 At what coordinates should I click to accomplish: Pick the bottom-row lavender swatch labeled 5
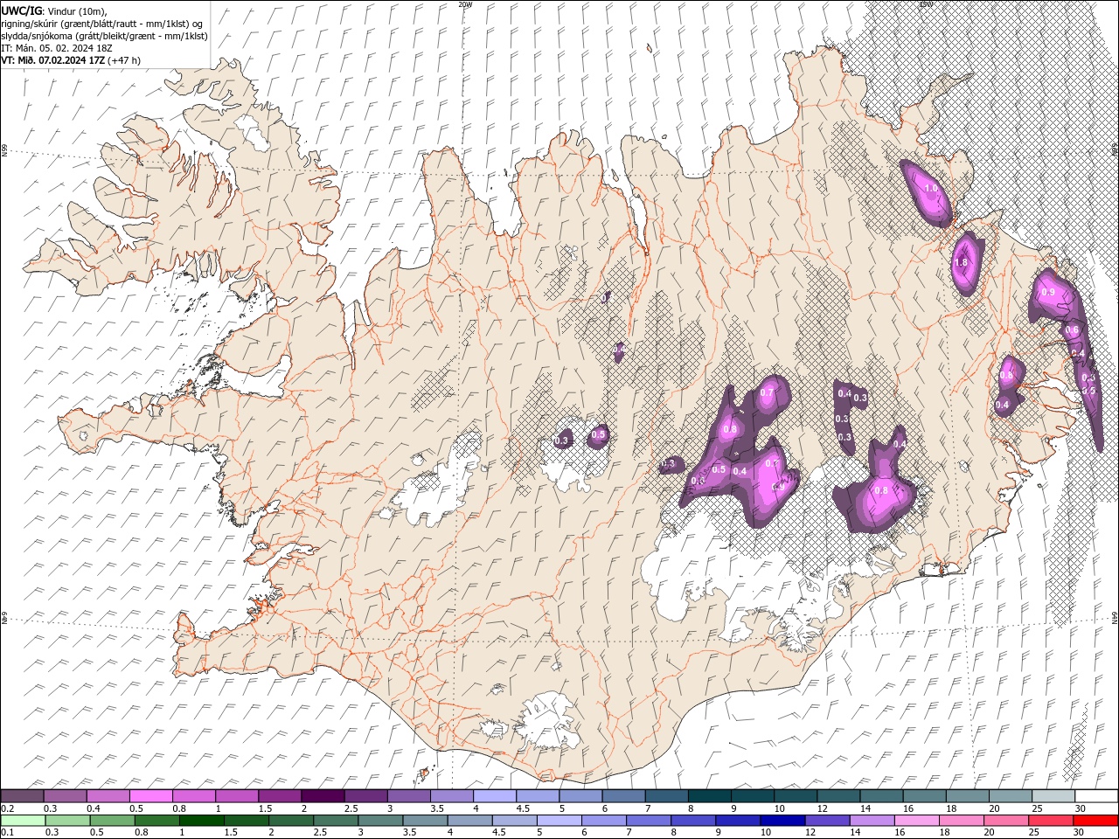(x=559, y=821)
